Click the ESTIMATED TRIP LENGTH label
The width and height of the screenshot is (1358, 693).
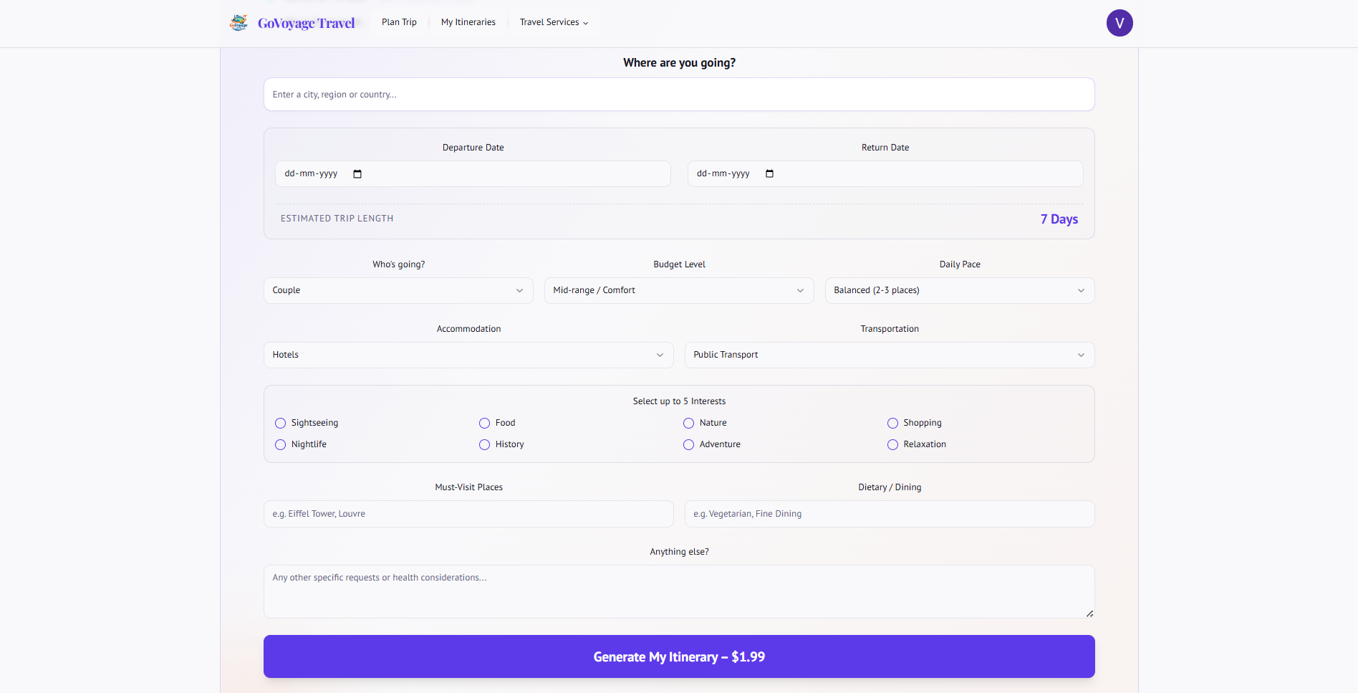coord(337,219)
